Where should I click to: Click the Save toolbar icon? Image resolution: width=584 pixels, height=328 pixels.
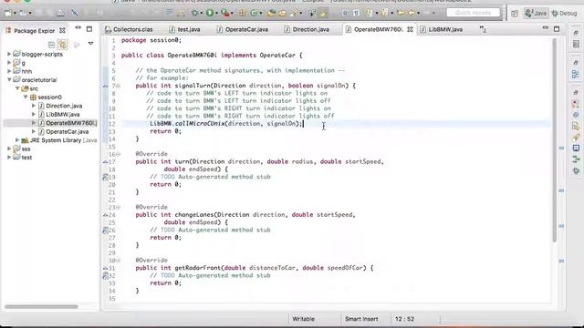(x=38, y=13)
